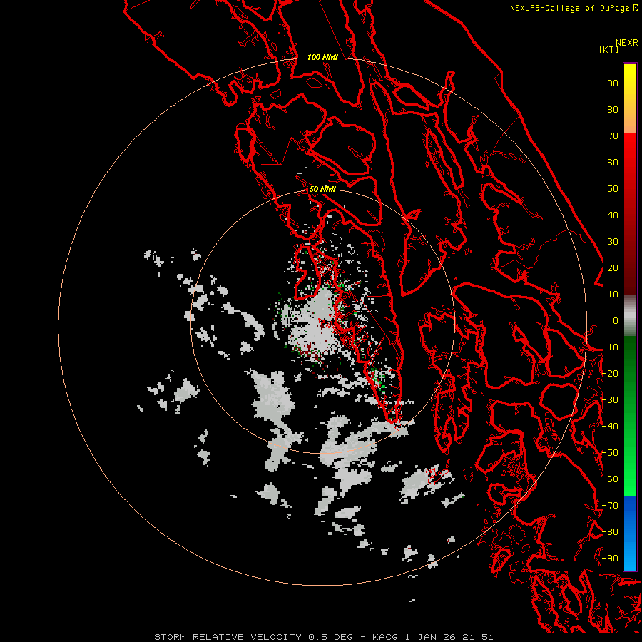Image resolution: width=642 pixels, height=642 pixels.
Task: Select the 40 knot scale value
Action: [x=613, y=215]
